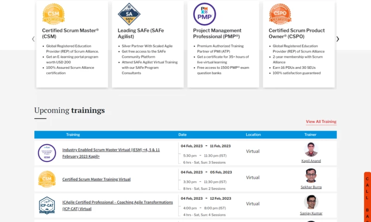
Task: Click 'Free access to 1500 PMP exam' bullet
Action: (x=223, y=70)
